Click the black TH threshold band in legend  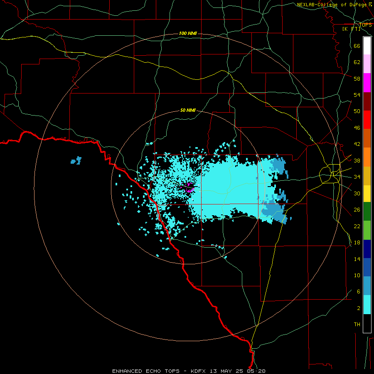coord(367,323)
